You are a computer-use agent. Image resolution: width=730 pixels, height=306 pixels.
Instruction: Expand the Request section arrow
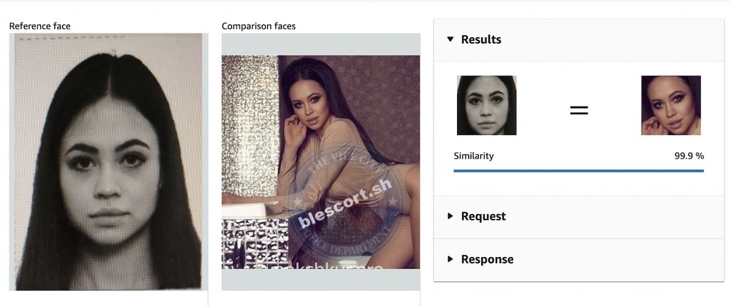click(450, 216)
